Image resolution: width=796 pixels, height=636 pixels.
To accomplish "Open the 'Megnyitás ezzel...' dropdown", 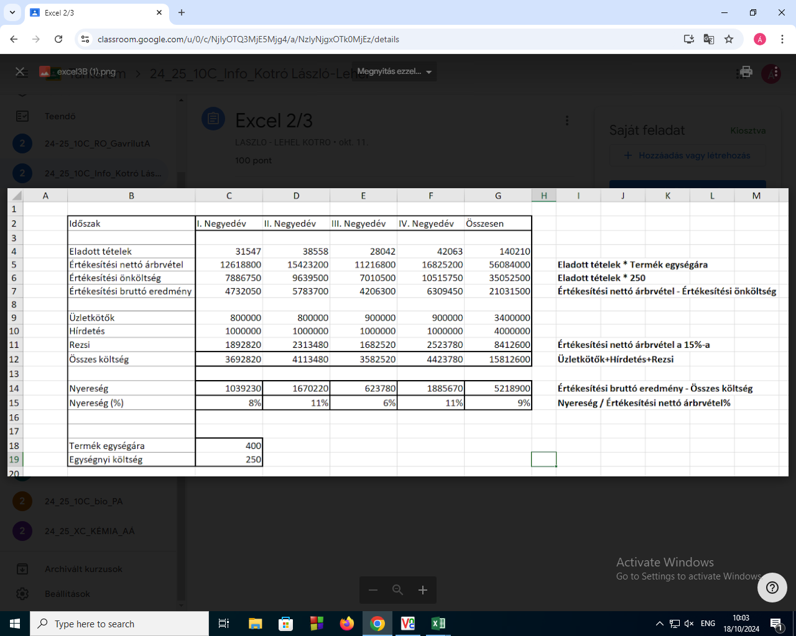I will 394,71.
